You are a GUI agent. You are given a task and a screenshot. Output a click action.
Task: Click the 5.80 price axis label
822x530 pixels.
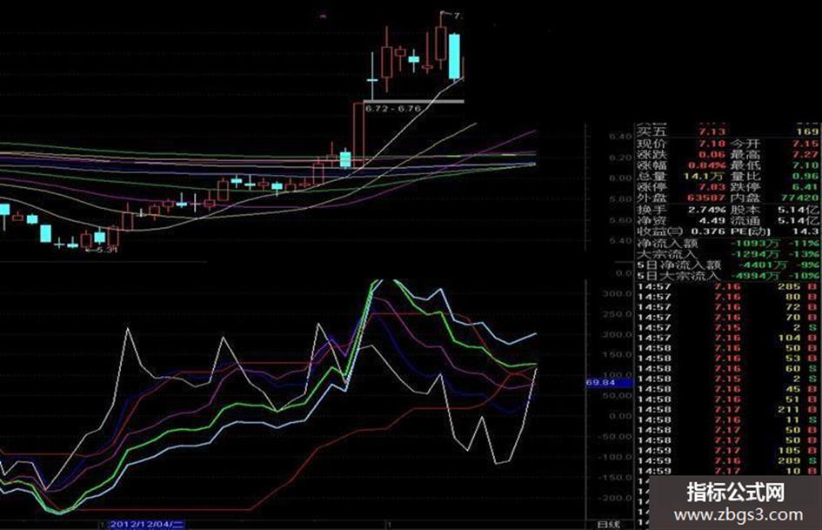pos(620,199)
